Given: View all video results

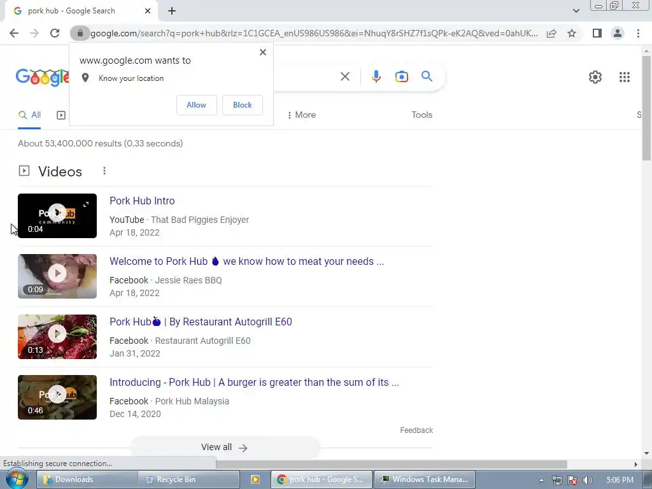Looking at the screenshot, I should click(225, 448).
